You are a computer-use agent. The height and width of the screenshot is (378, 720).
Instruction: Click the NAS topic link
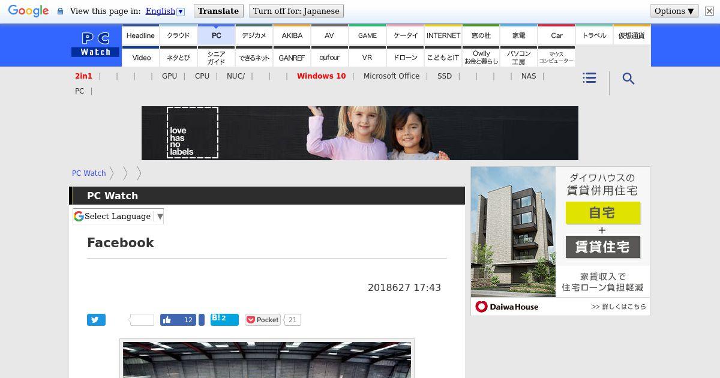tap(529, 76)
